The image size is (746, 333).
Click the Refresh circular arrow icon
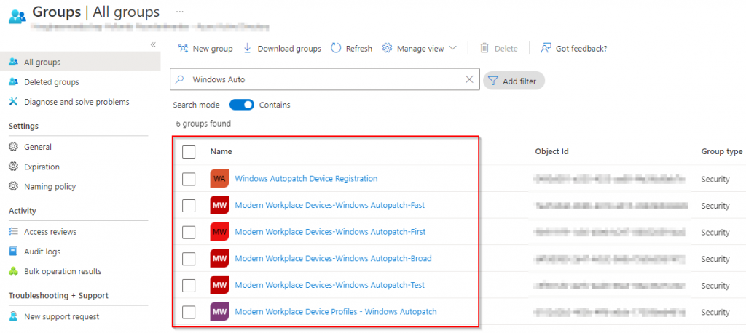click(336, 48)
